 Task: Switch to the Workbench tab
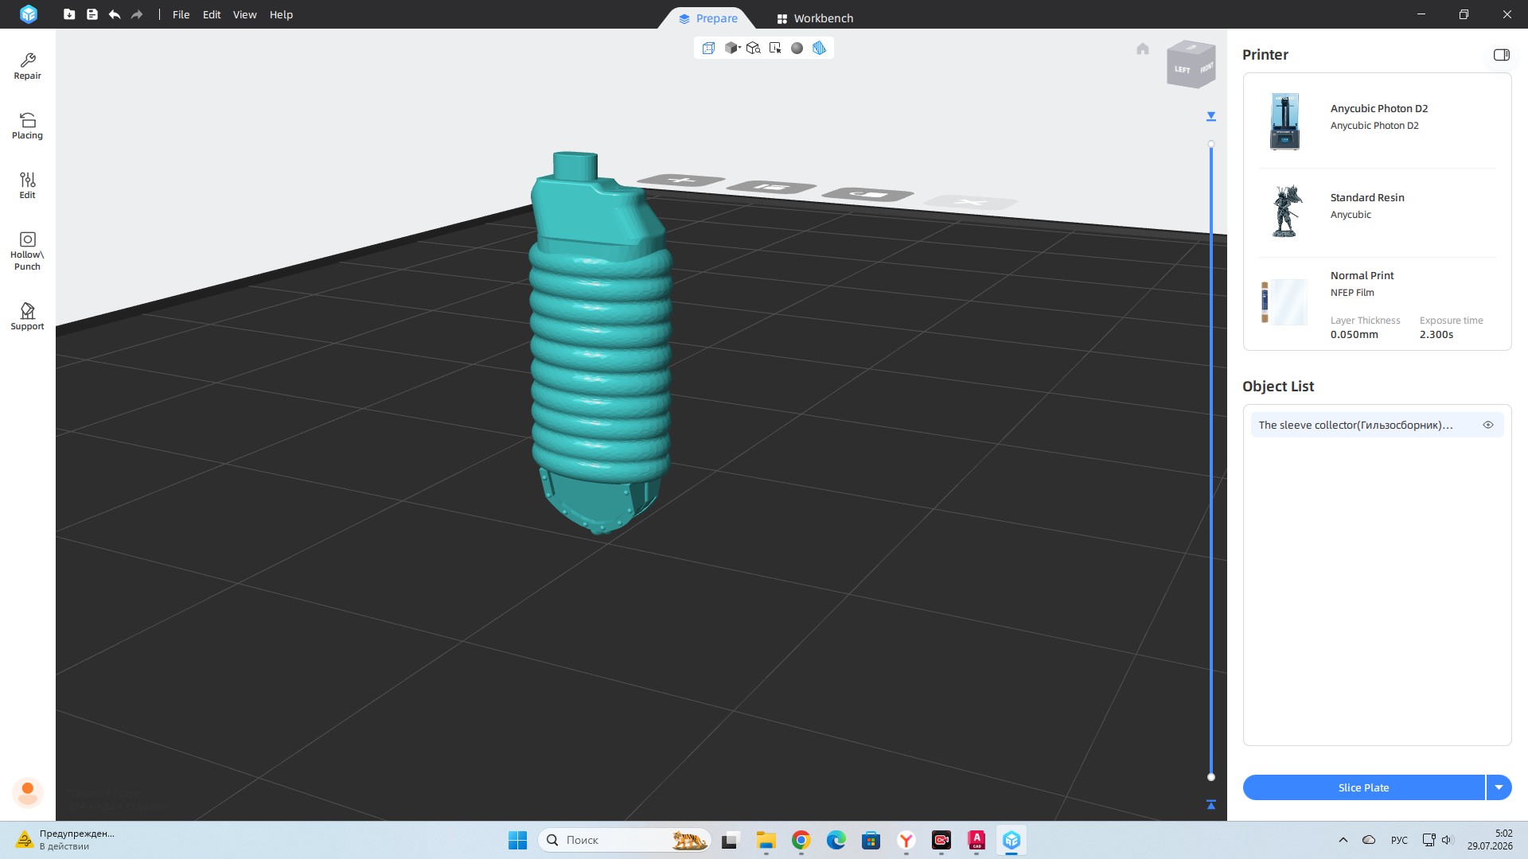point(815,18)
